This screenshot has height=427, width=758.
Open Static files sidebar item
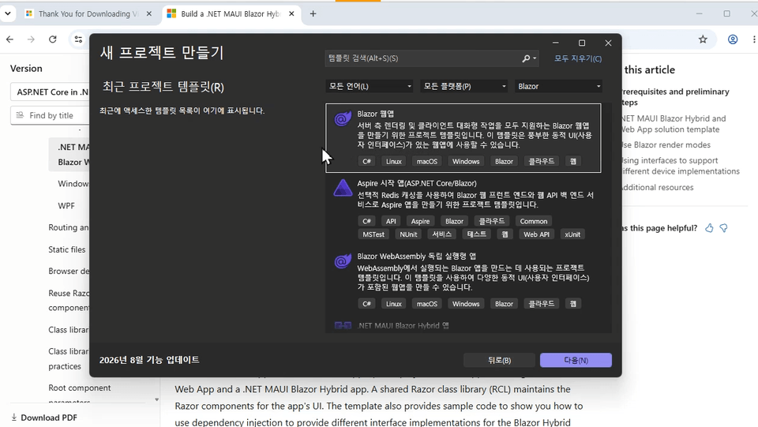[x=66, y=249]
